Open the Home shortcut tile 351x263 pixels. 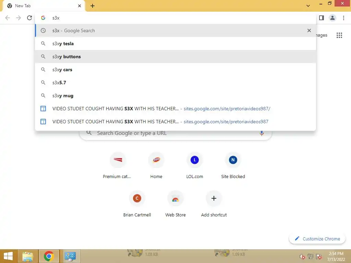(x=156, y=166)
